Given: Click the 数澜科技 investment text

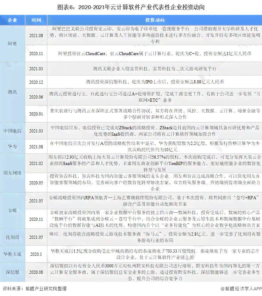Looking at the screenshot, I should pyautogui.click(x=155, y=219).
